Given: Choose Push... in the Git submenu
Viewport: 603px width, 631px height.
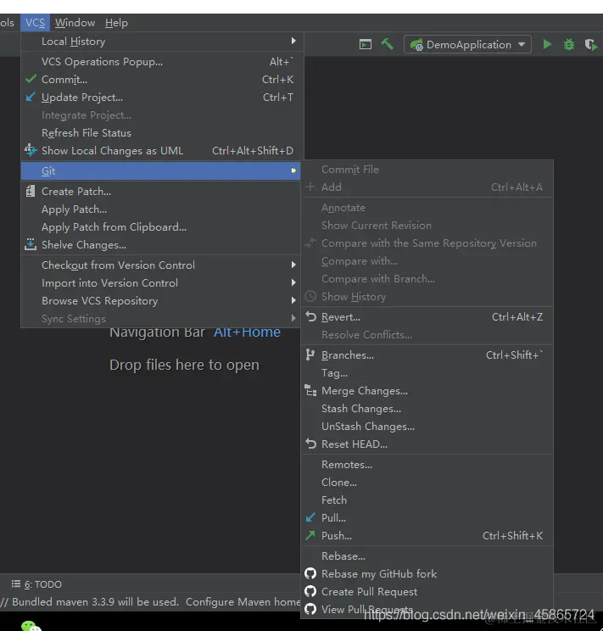Looking at the screenshot, I should (x=427, y=535).
